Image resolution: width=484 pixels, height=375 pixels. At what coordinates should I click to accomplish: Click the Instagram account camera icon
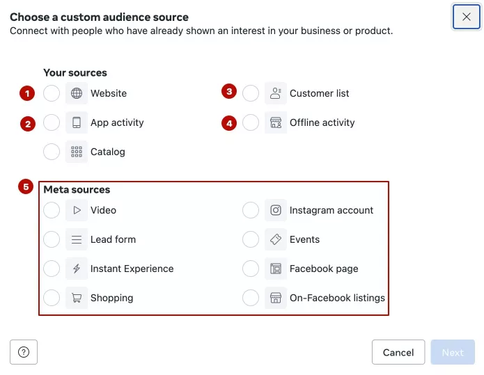[276, 210]
